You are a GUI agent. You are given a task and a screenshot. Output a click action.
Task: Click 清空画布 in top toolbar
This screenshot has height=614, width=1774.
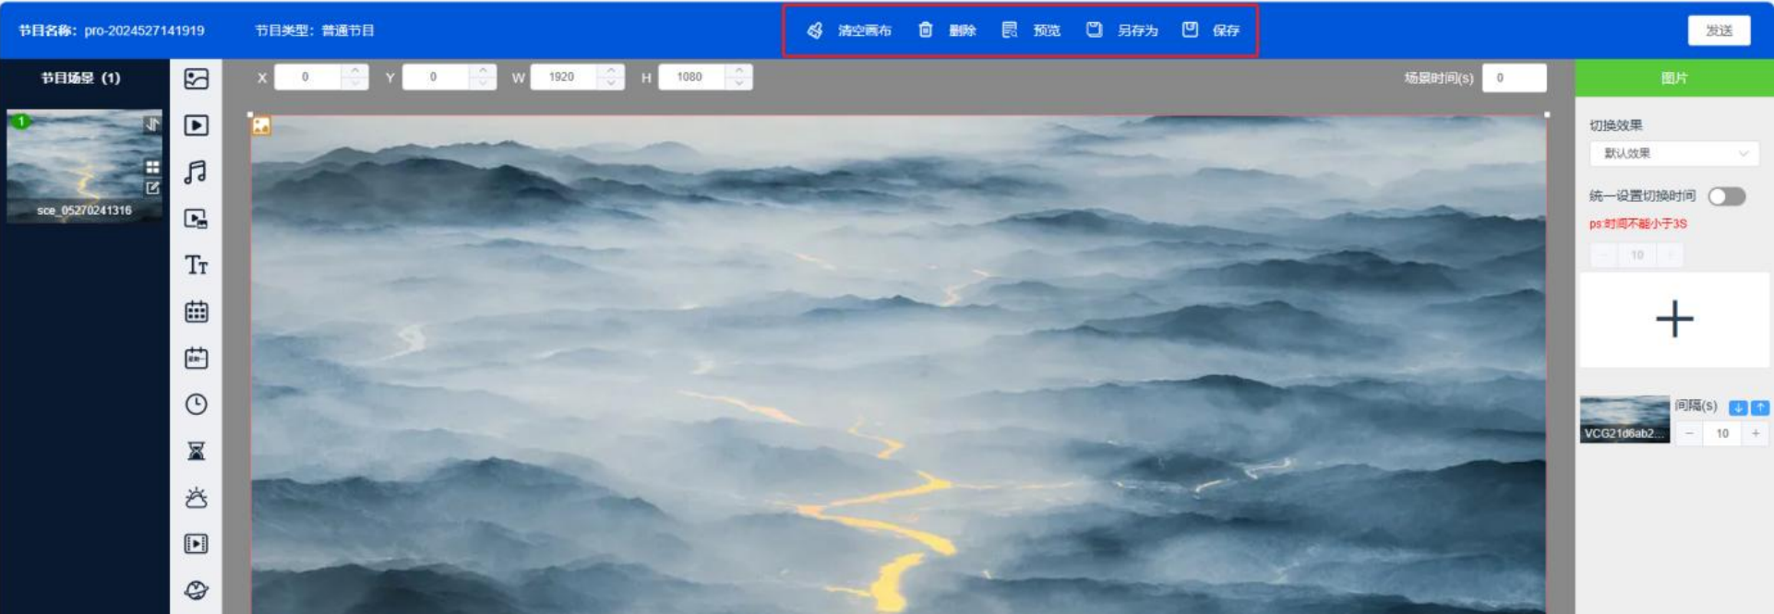click(850, 30)
